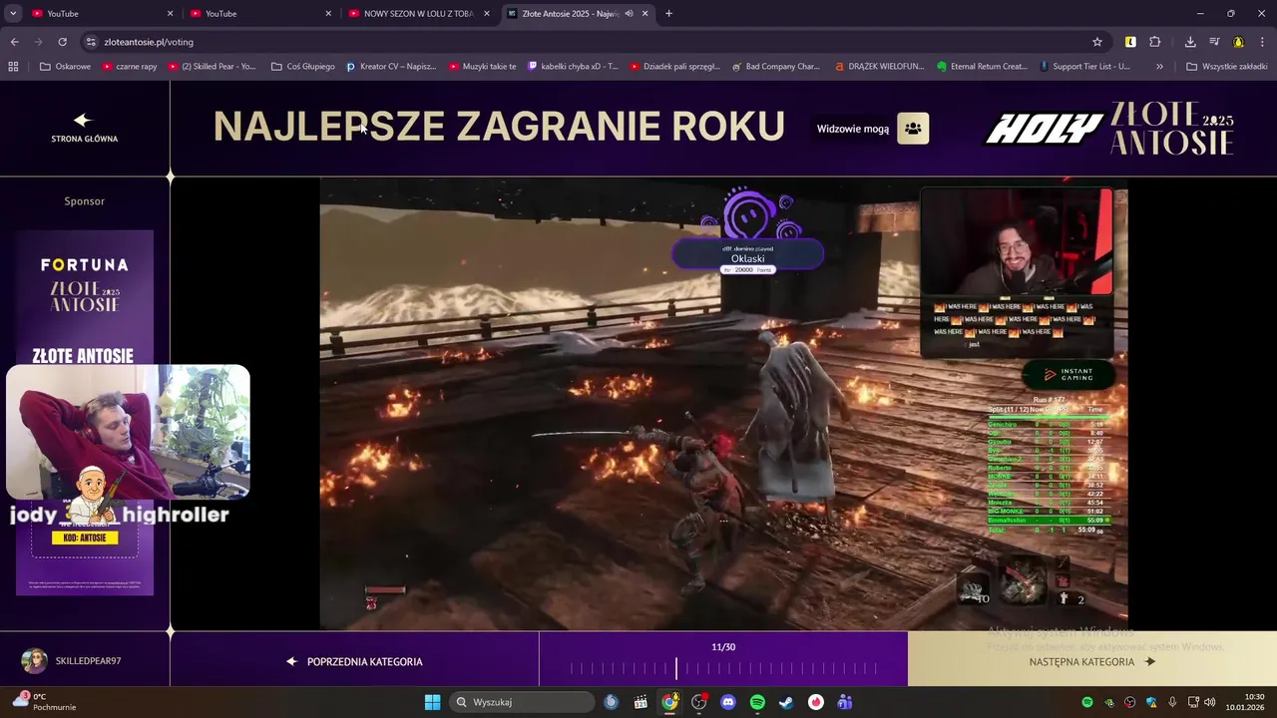
Task: Open Oskarowe bookmark folder
Action: [65, 67]
